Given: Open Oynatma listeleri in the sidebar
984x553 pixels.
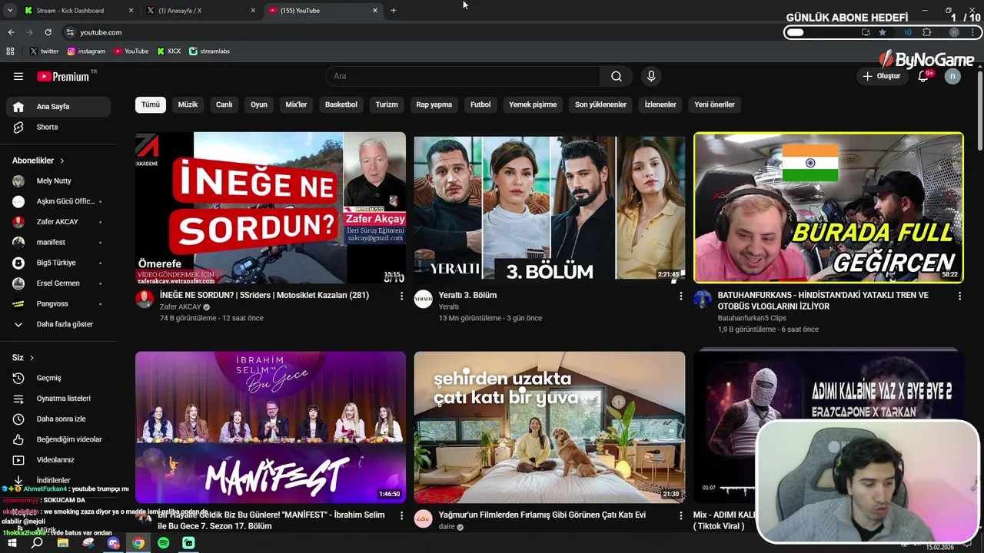Looking at the screenshot, I should pyautogui.click(x=58, y=399).
